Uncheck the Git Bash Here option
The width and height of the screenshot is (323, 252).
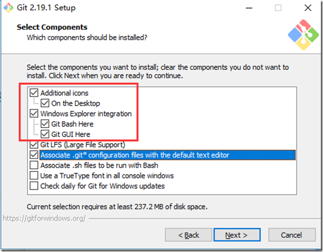coord(45,124)
